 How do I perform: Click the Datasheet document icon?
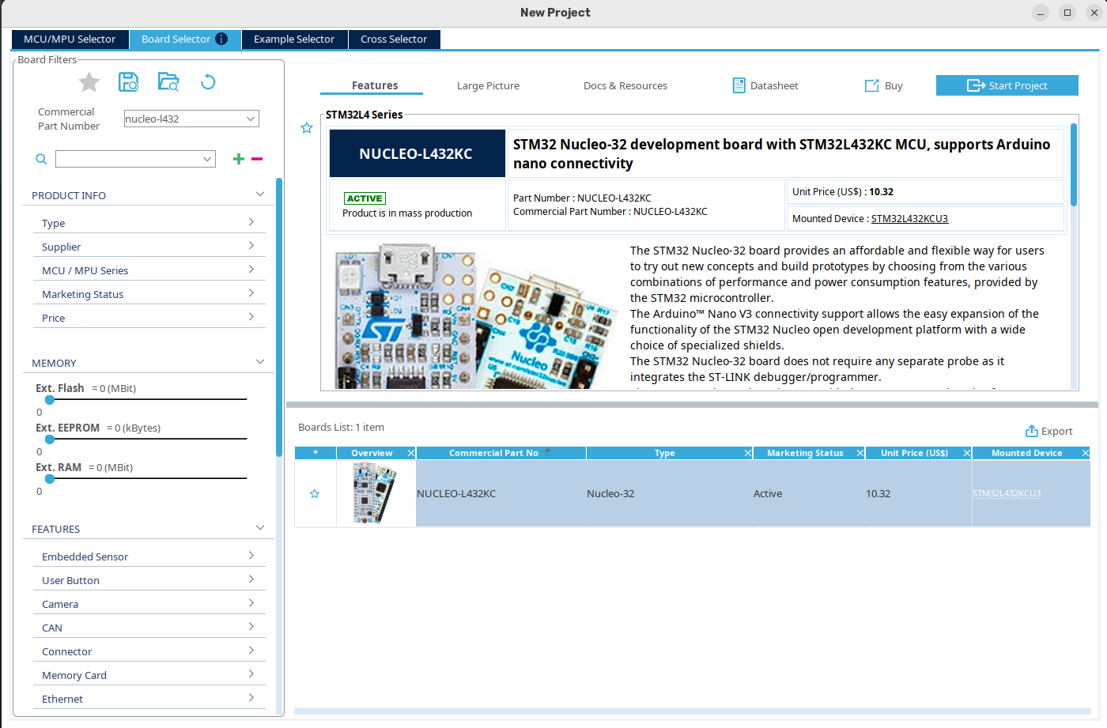[x=739, y=85]
